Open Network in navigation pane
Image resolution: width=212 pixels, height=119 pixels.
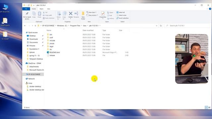tap(31, 79)
